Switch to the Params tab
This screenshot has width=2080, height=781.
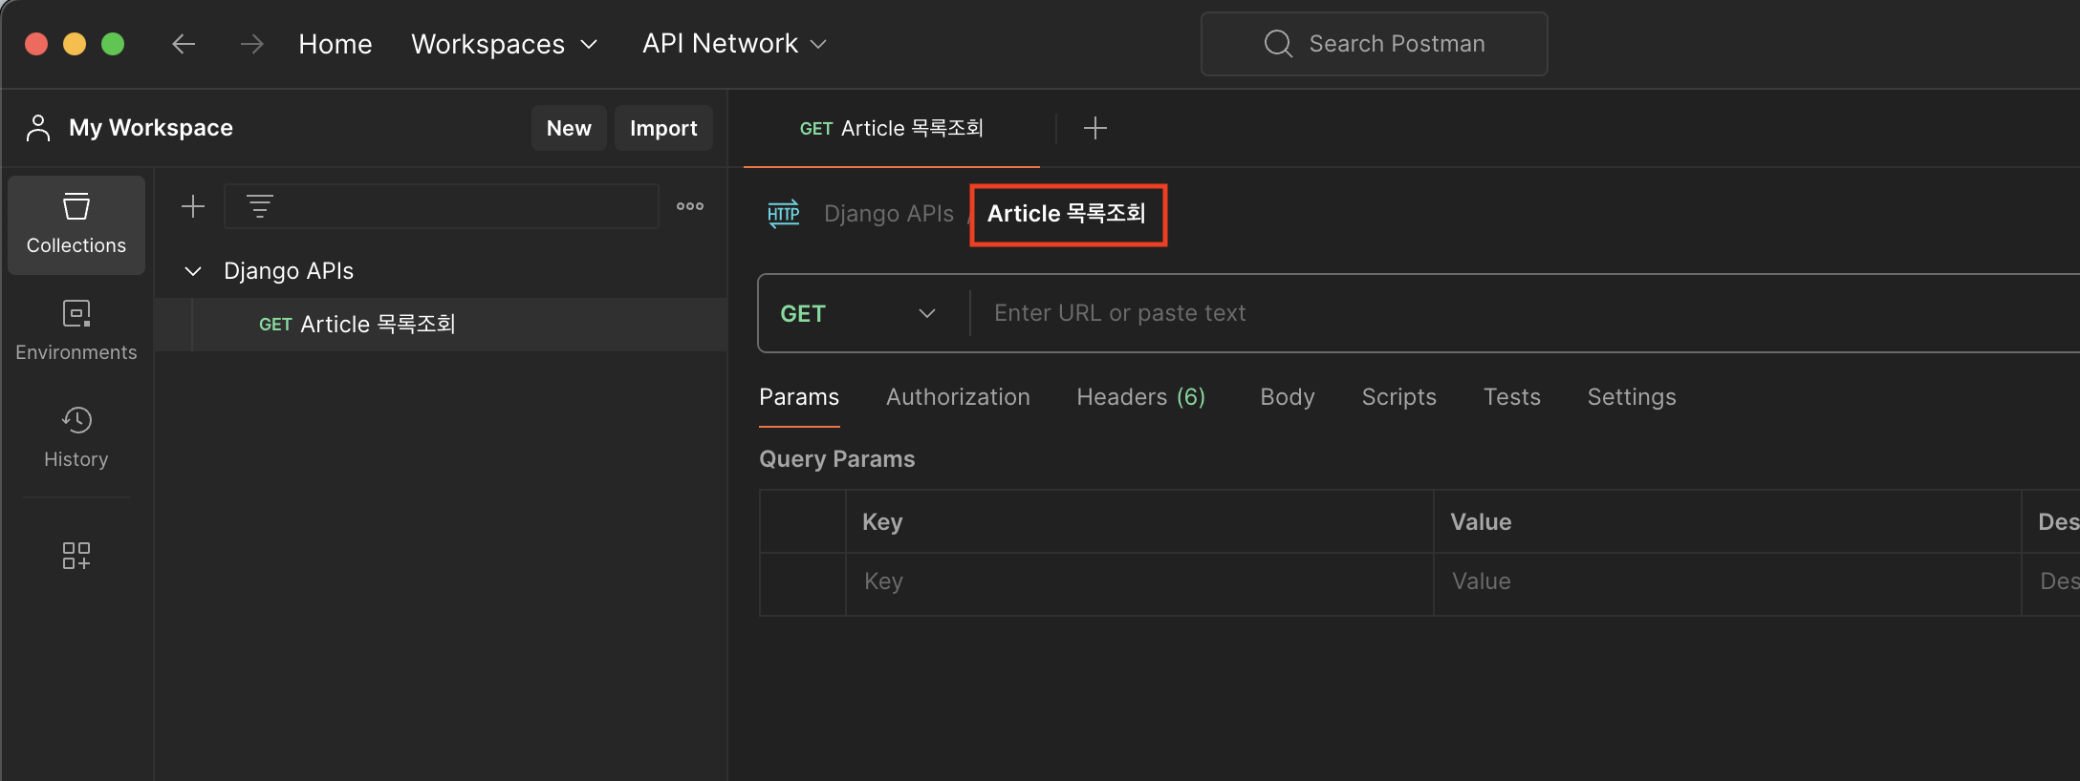coord(799,397)
